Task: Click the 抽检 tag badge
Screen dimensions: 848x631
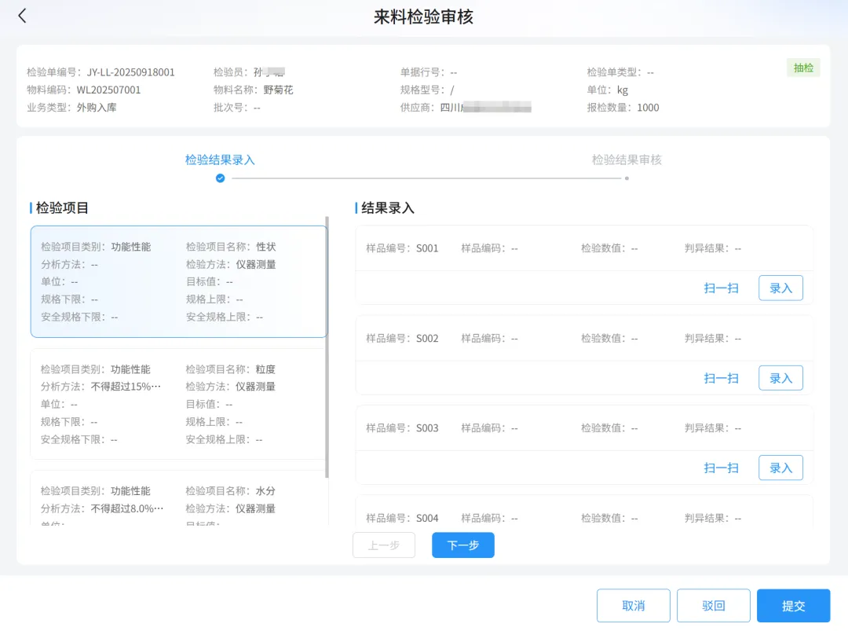Action: tap(803, 68)
